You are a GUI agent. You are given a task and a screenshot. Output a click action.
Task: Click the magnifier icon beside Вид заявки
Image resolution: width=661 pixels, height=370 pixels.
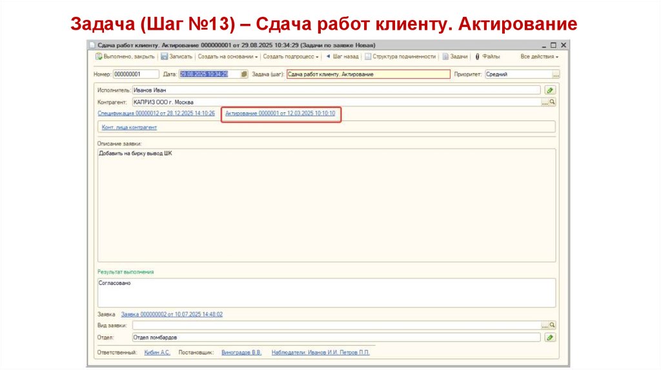pos(553,325)
